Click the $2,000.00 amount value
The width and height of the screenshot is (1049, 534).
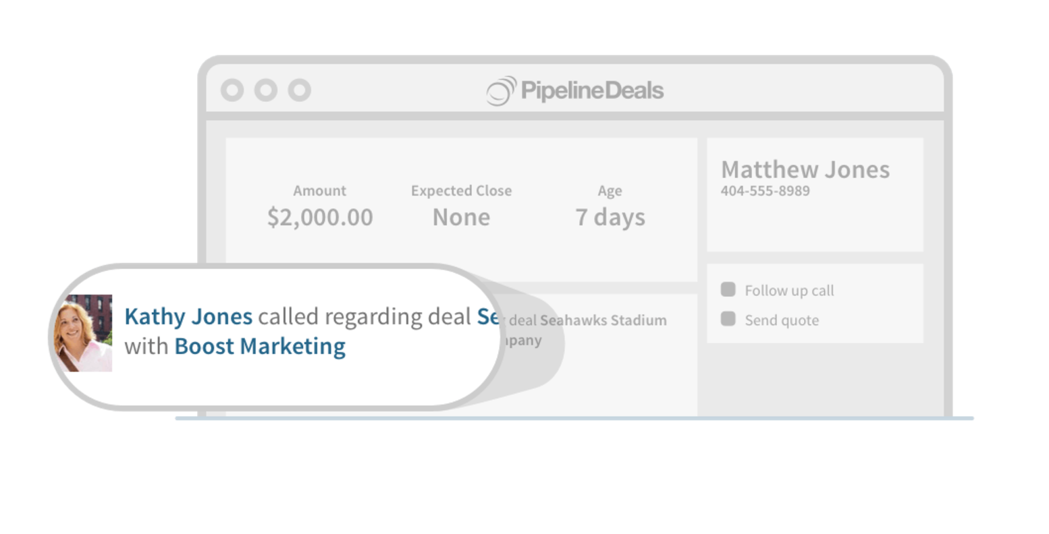(x=320, y=217)
